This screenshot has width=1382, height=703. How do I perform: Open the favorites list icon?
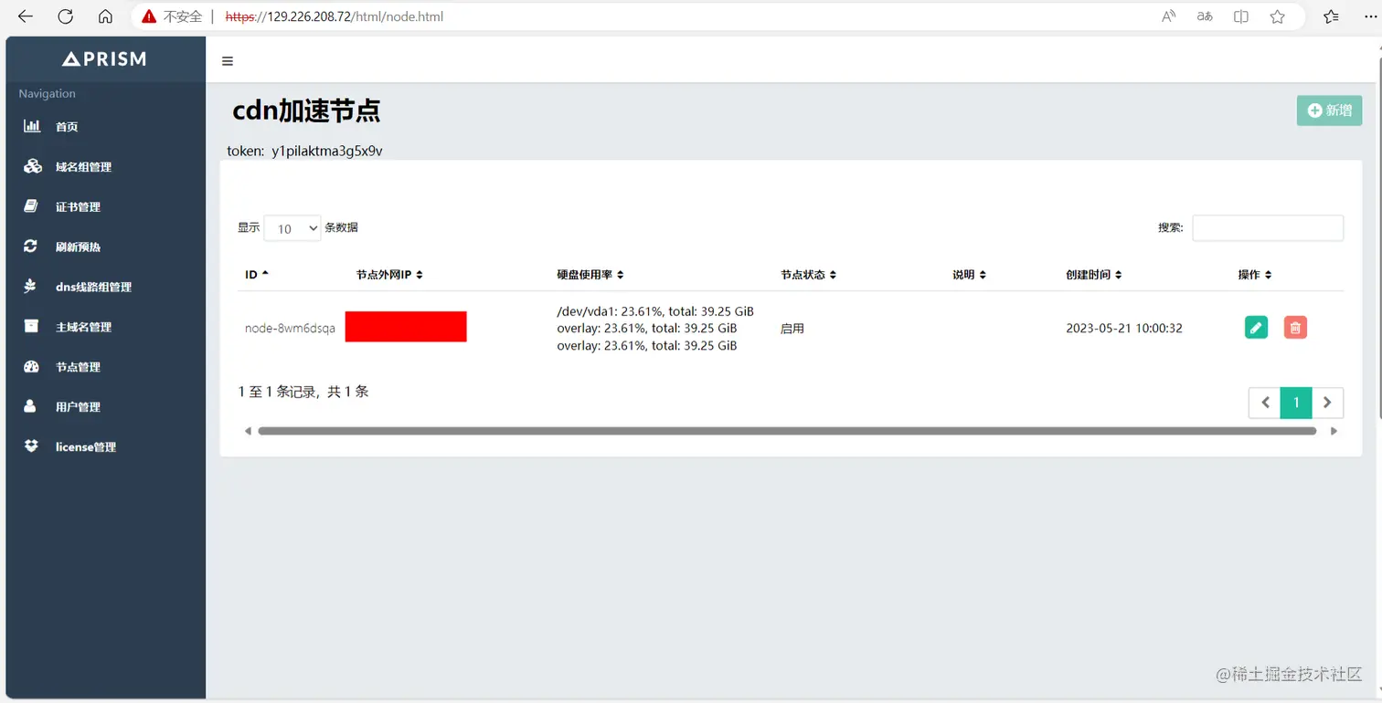click(x=1331, y=16)
